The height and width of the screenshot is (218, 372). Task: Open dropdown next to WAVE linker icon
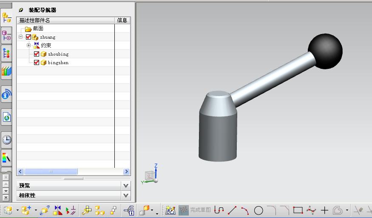tap(152, 210)
